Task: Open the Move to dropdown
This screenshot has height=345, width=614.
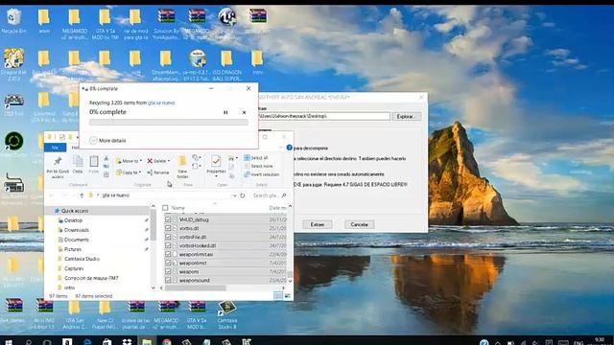Action: (x=129, y=161)
